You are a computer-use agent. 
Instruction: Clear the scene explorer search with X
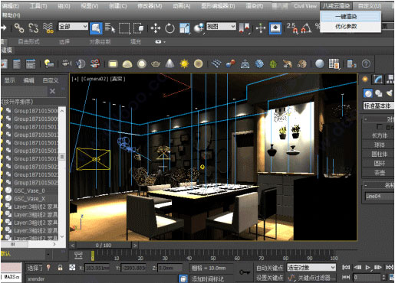[x=52, y=91]
